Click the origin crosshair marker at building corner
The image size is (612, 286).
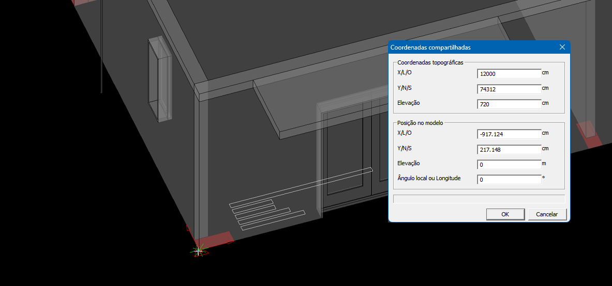pyautogui.click(x=198, y=251)
